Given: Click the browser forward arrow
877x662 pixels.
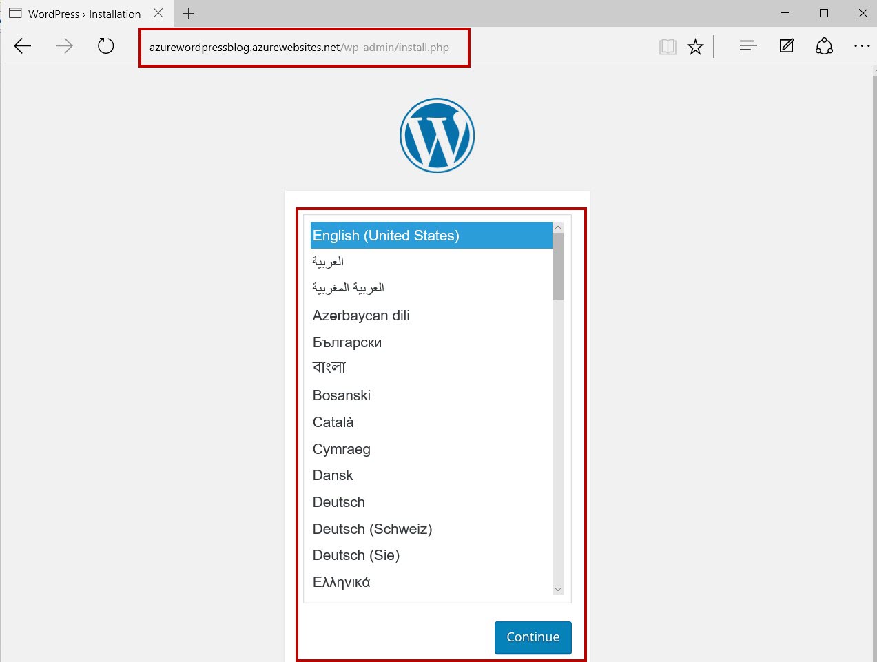Looking at the screenshot, I should click(x=64, y=46).
